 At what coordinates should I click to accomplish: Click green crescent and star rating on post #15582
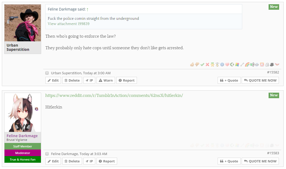tap(232, 64)
